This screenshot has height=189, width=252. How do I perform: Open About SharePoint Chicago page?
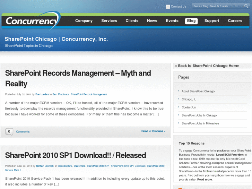[198, 91]
